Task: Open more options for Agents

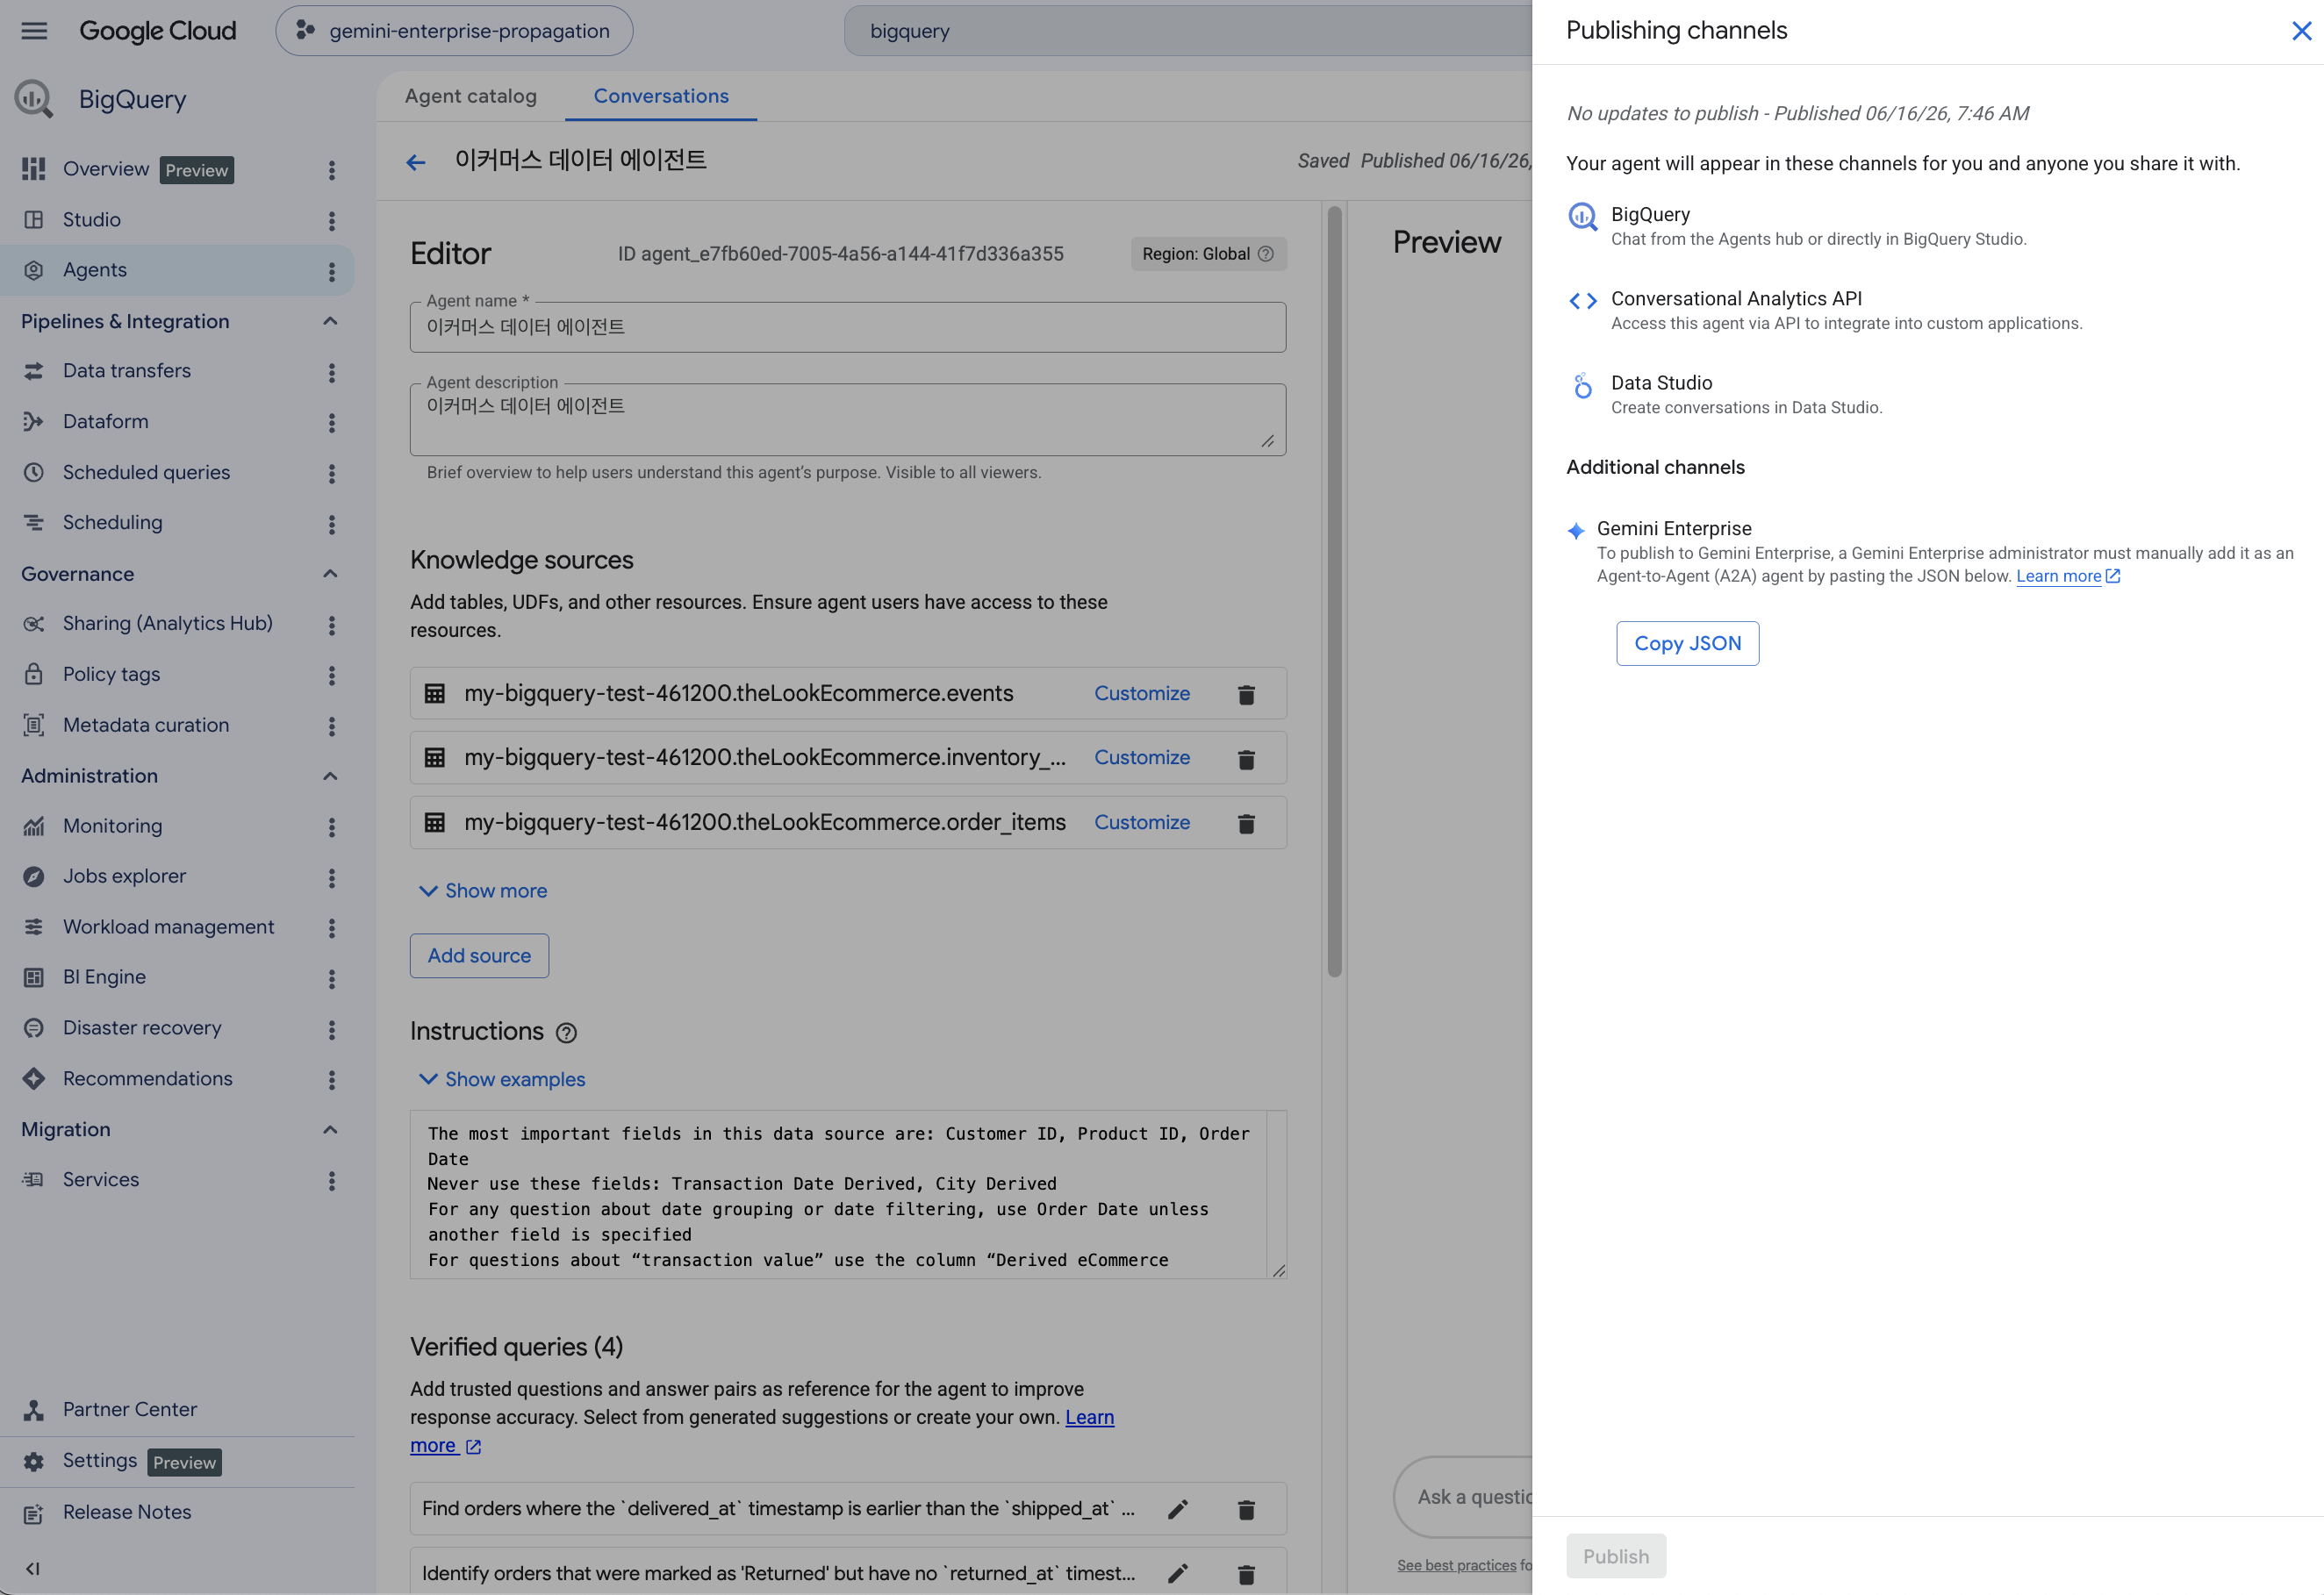Action: click(x=332, y=272)
